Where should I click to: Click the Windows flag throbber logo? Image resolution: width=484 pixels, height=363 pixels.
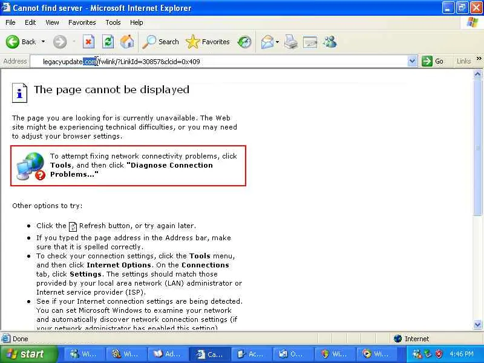(472, 22)
